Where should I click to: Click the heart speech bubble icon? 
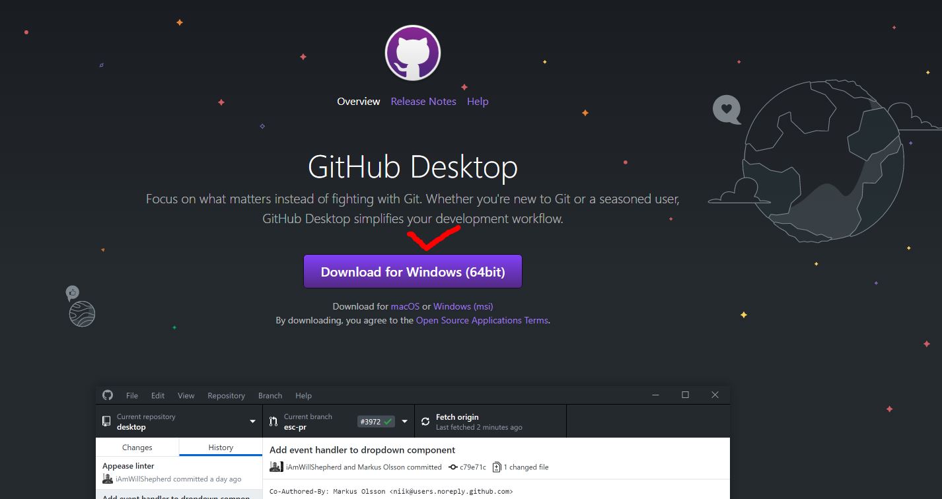tap(727, 109)
